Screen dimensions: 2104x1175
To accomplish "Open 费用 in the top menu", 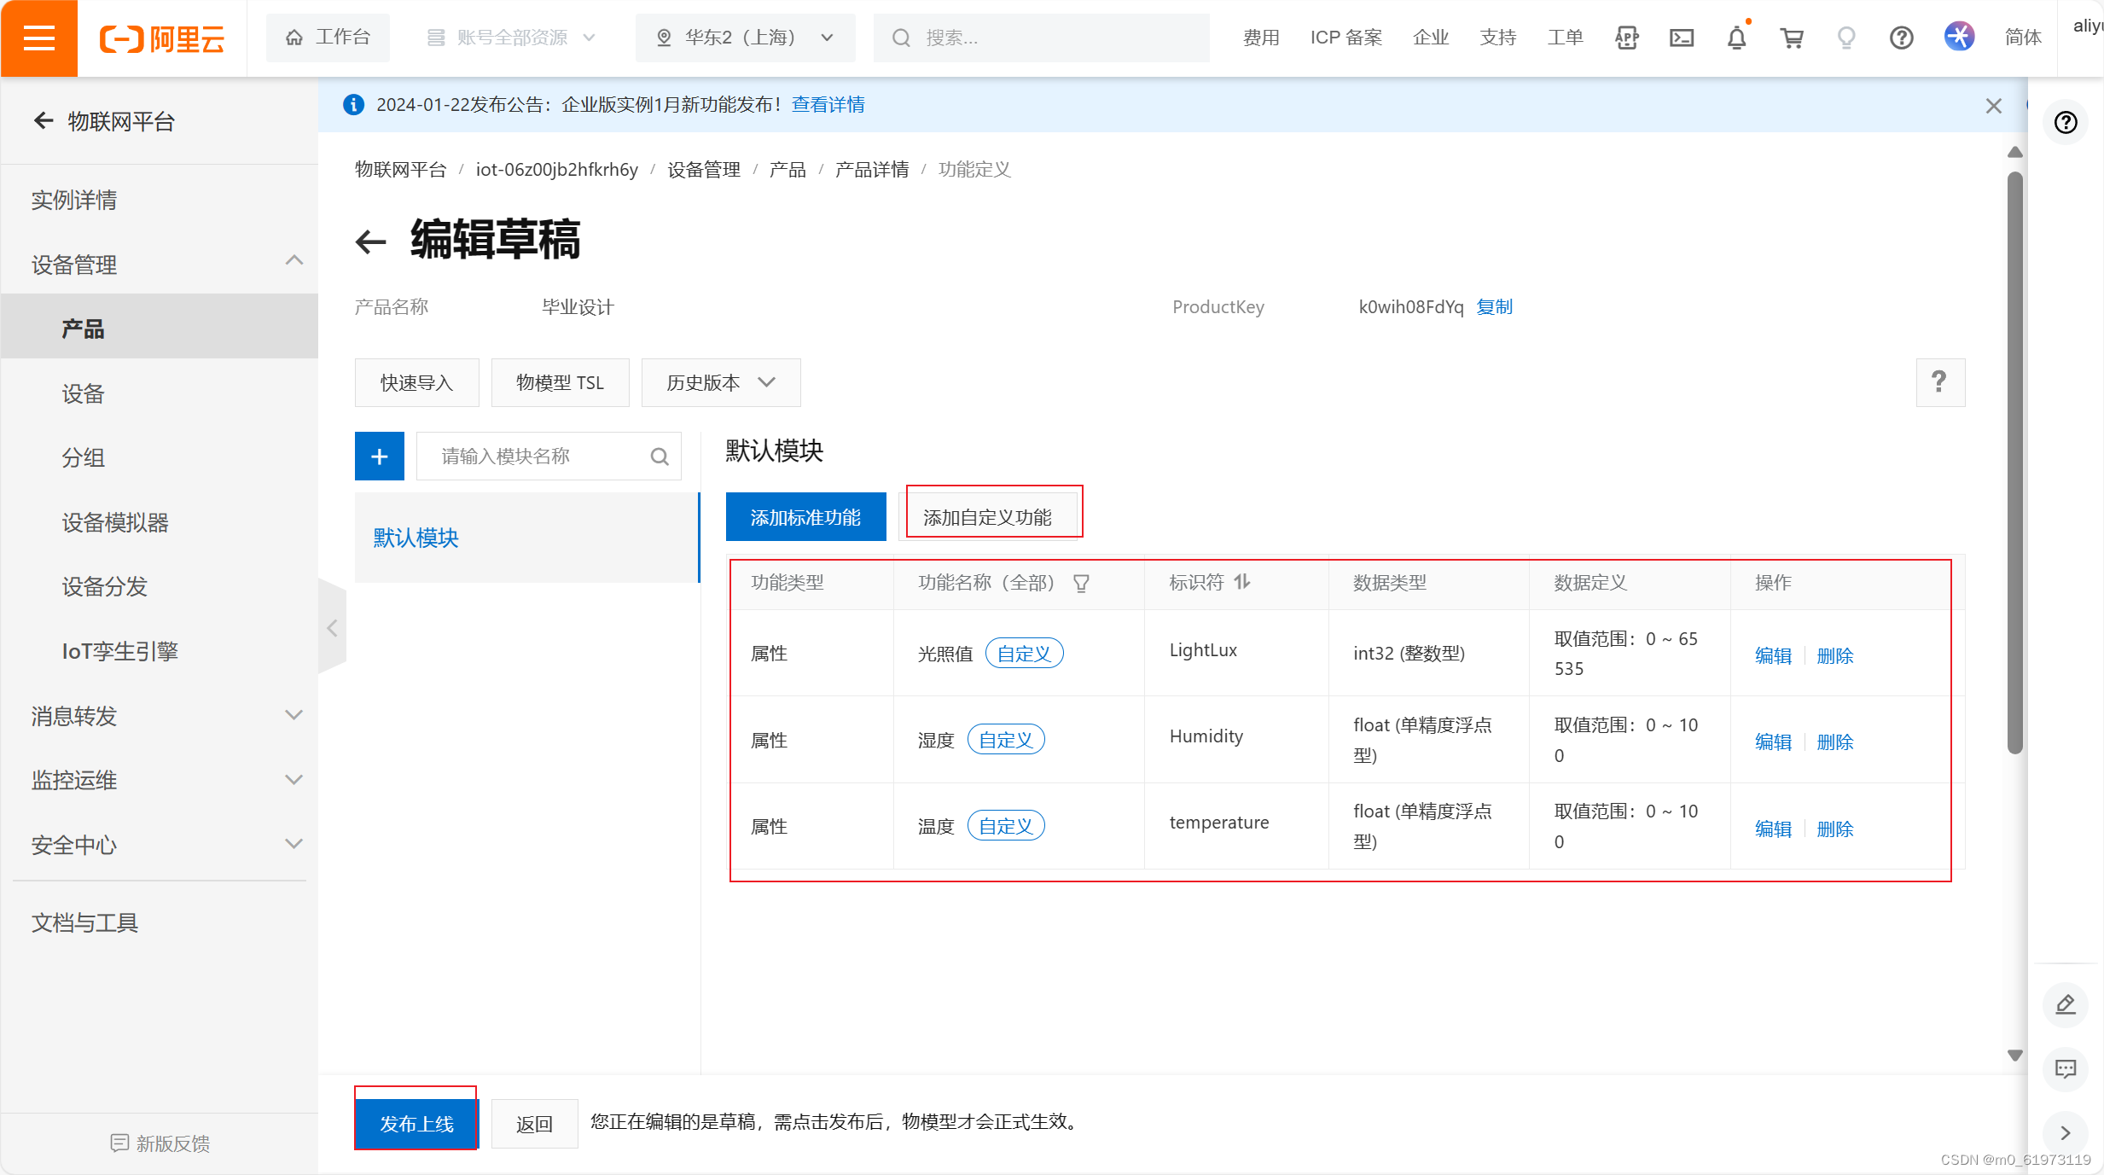I will pos(1260,38).
